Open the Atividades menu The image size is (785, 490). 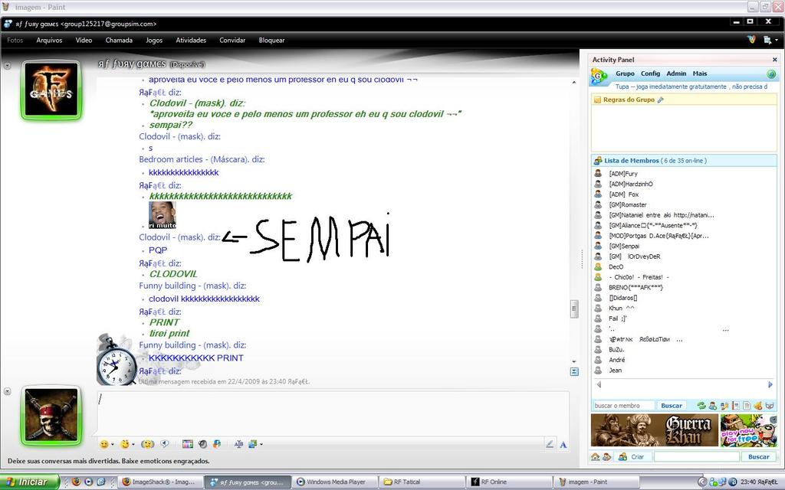pyautogui.click(x=191, y=41)
